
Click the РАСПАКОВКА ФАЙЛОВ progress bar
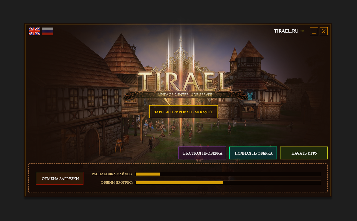click(228, 174)
